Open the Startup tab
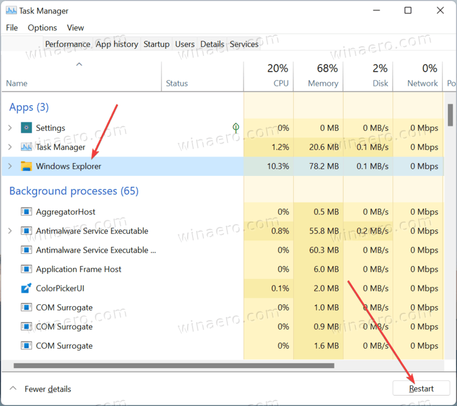This screenshot has width=457, height=406. click(x=156, y=44)
